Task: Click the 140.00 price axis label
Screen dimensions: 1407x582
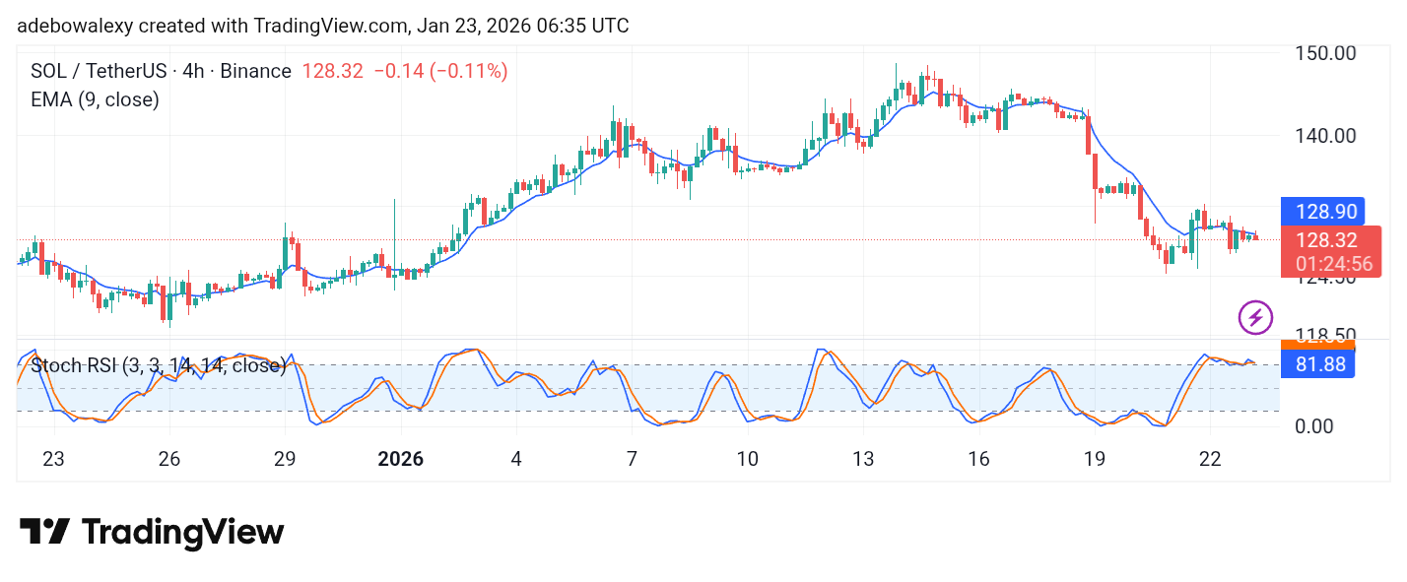Action: pos(1325,136)
